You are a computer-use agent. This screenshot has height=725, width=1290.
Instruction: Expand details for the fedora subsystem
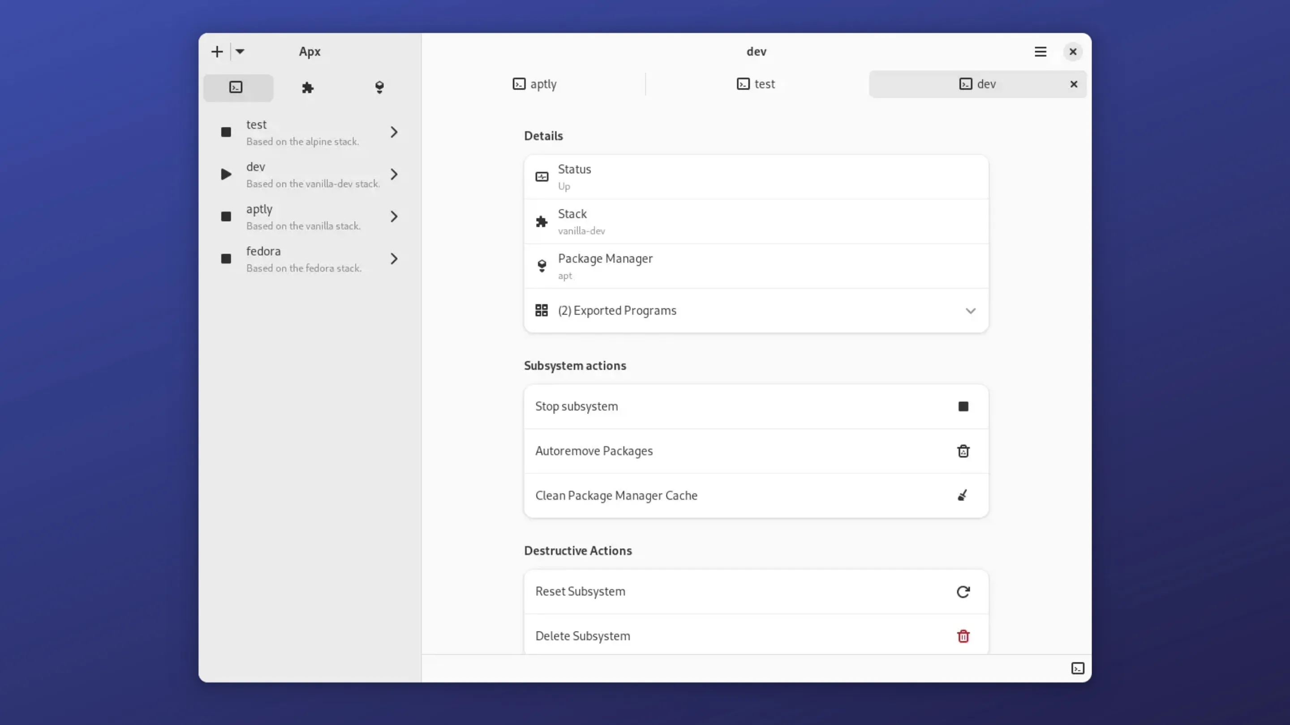tap(394, 259)
